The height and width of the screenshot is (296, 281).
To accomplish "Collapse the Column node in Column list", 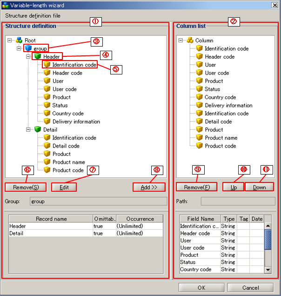I will (x=181, y=40).
